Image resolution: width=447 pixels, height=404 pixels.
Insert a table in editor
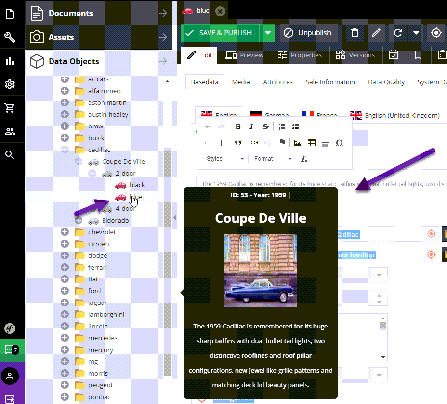click(x=311, y=143)
